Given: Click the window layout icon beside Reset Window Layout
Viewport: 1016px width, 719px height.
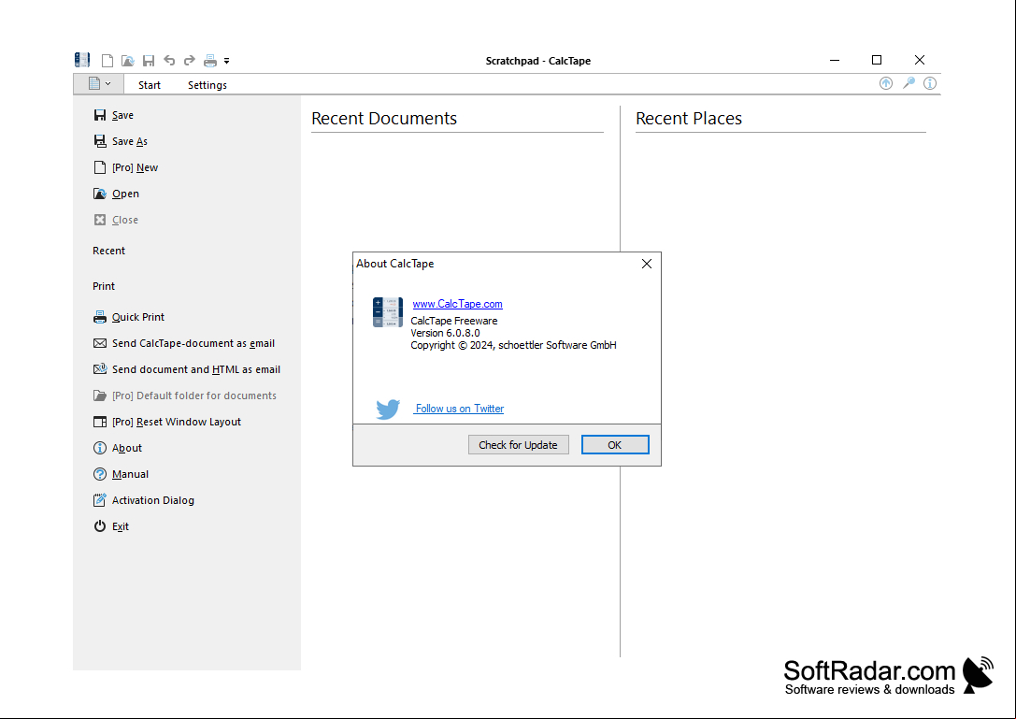Looking at the screenshot, I should [x=100, y=422].
